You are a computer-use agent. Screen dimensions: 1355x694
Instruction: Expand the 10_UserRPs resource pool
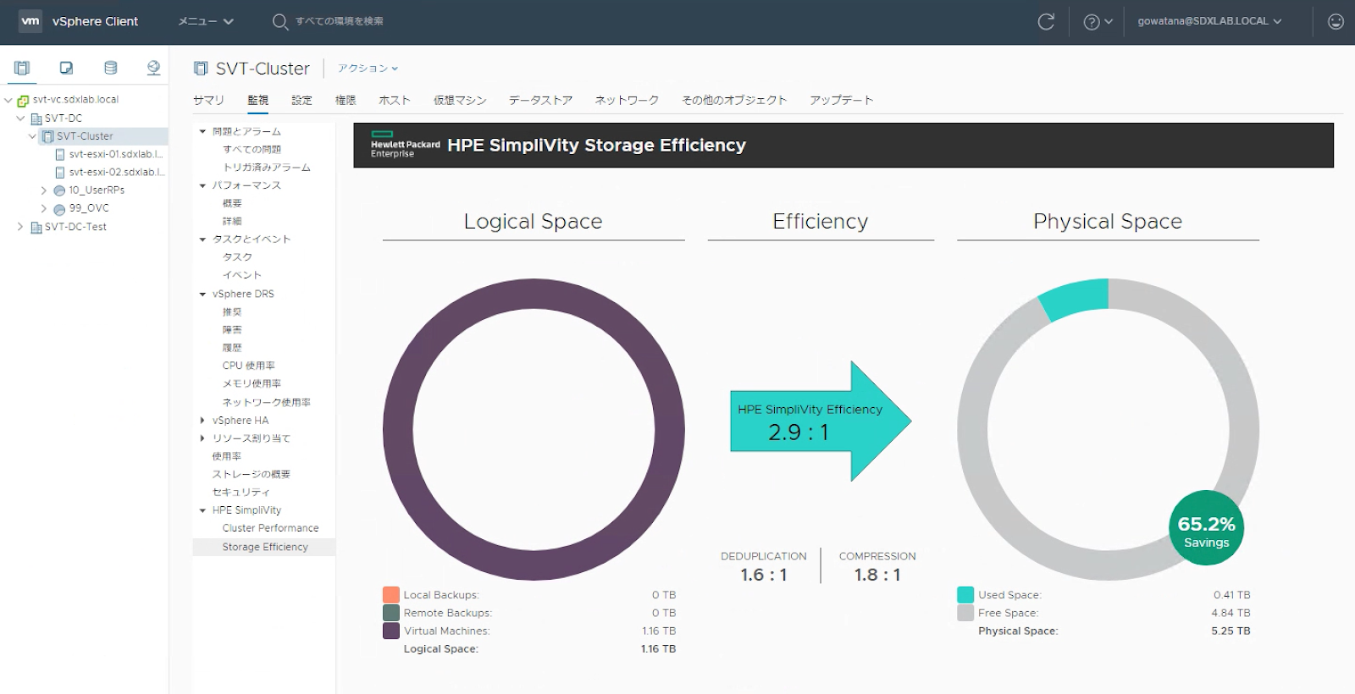point(44,190)
